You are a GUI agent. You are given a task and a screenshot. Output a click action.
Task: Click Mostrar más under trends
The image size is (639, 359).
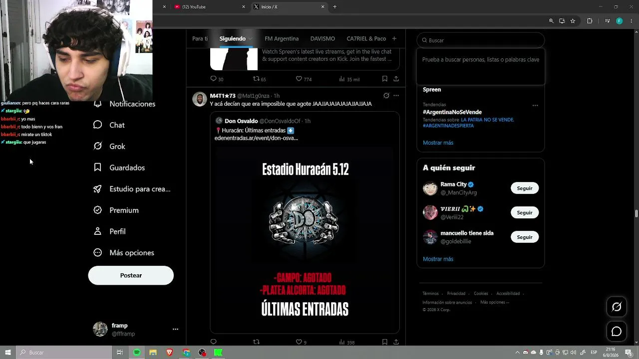[x=438, y=143]
